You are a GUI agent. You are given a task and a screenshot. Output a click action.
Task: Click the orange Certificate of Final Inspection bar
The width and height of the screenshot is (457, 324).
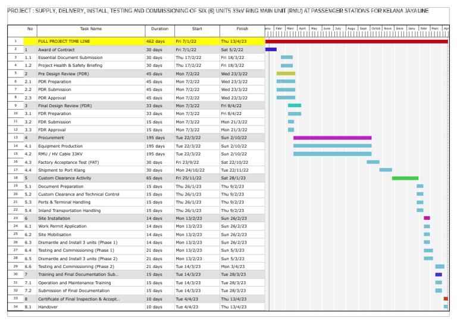446,299
